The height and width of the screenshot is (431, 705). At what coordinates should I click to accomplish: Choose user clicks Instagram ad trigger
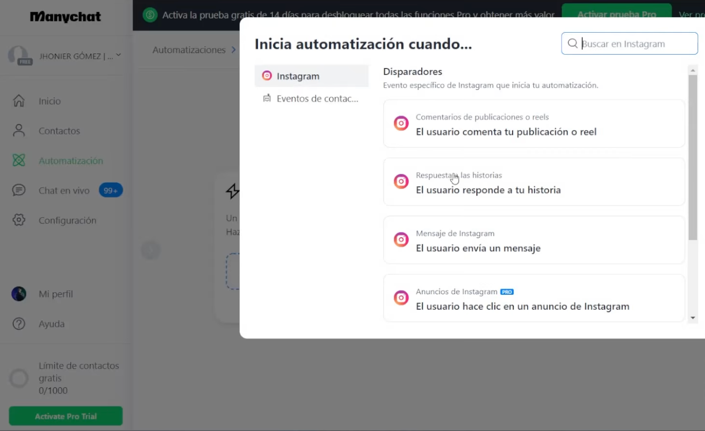coord(534,298)
